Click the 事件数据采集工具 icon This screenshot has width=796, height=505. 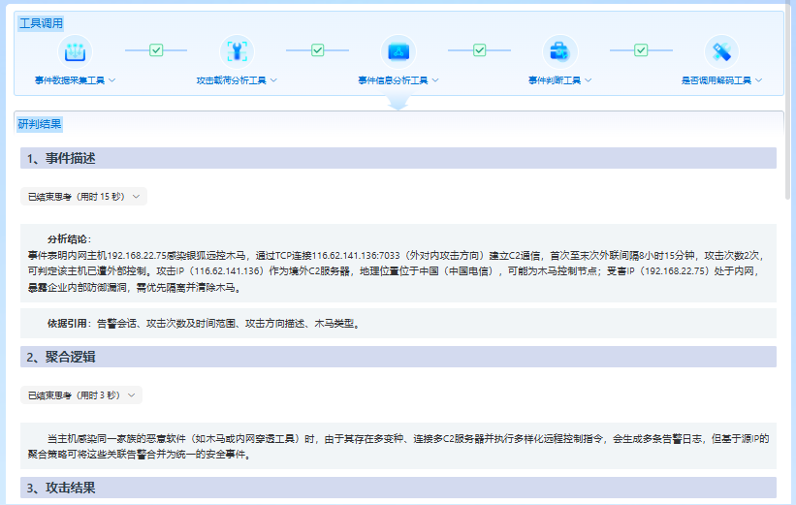click(x=75, y=50)
